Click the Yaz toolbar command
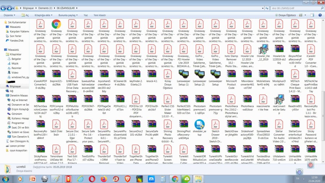This screenshot has width=325, height=183. (86, 15)
